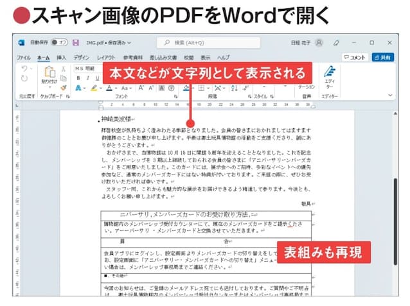This screenshot has width=410, height=306.
Task: Click the Asian layout text icon
Action: 218,88
